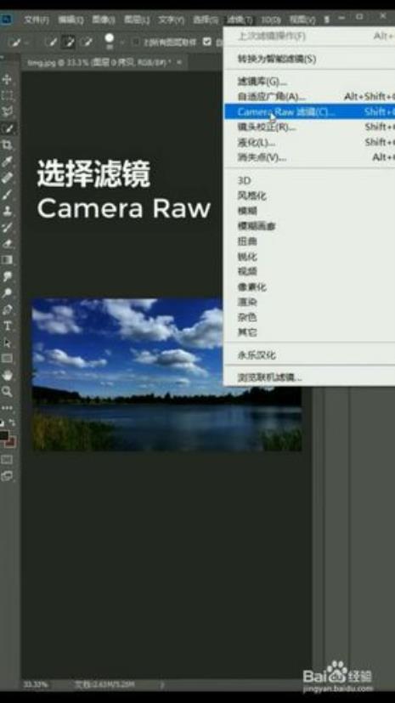The image size is (395, 703).
Task: Uncheck the auto-enhance checkbox in options bar
Action: pyautogui.click(x=207, y=42)
